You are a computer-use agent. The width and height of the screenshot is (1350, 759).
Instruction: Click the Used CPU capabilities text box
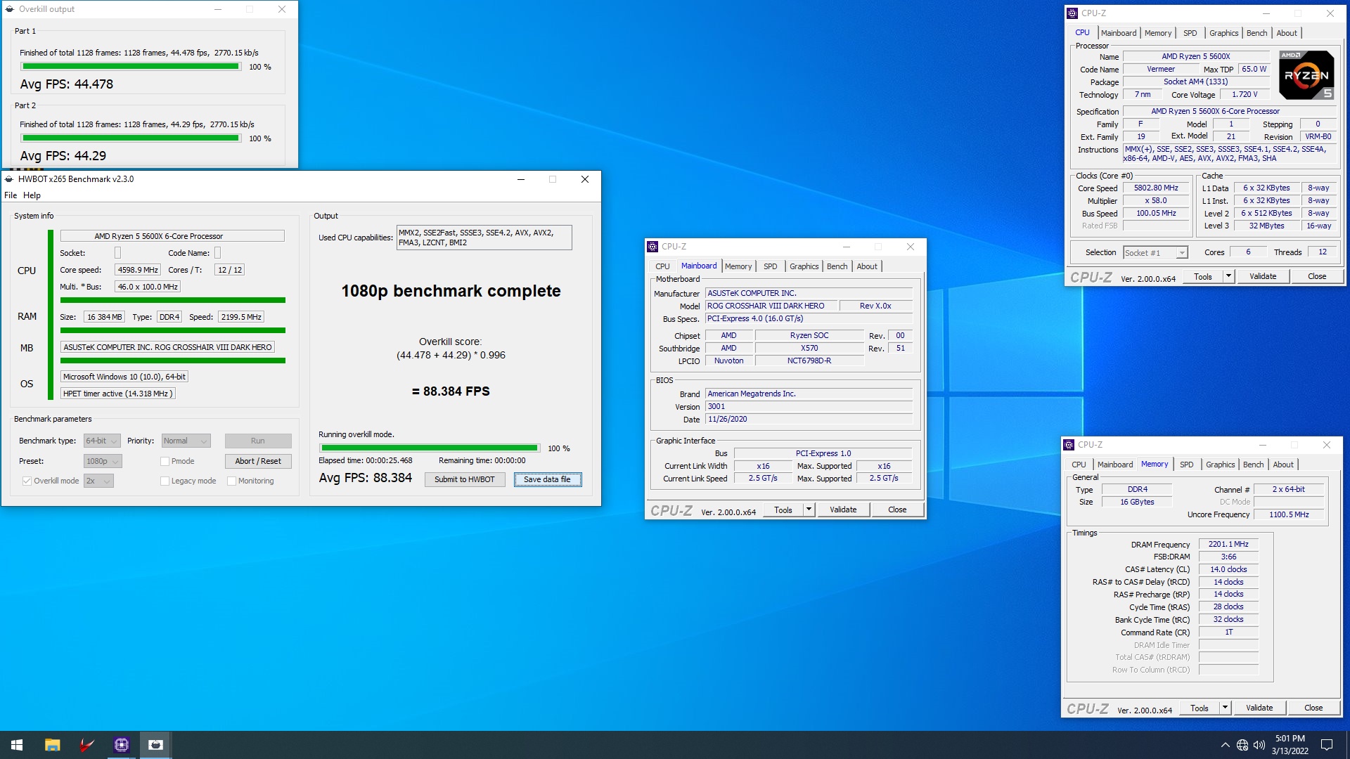tap(484, 238)
